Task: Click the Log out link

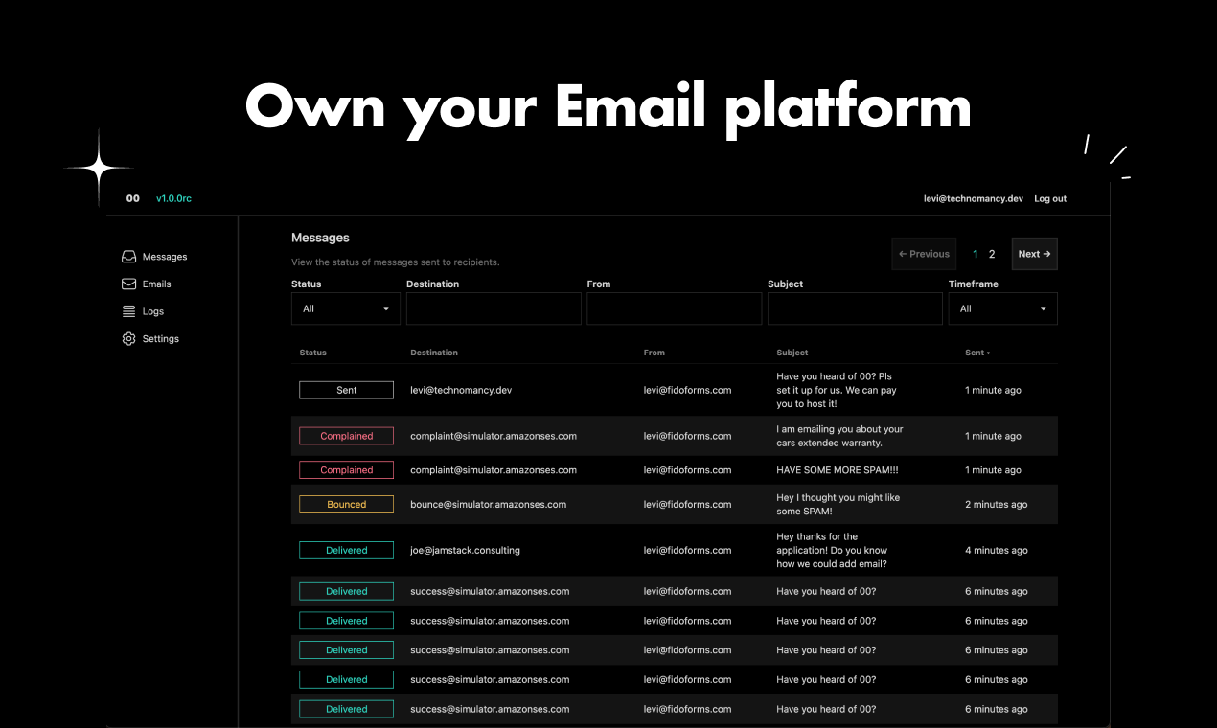Action: tap(1050, 198)
